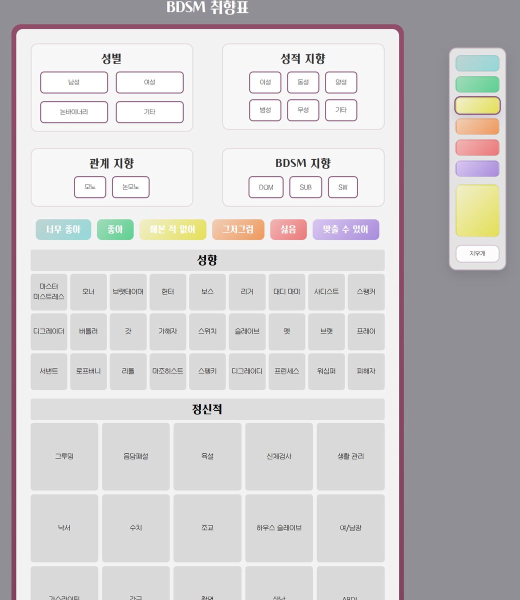The width and height of the screenshot is (520, 600).
Task: Mark the 브랫테이머 cell
Action: tap(128, 292)
